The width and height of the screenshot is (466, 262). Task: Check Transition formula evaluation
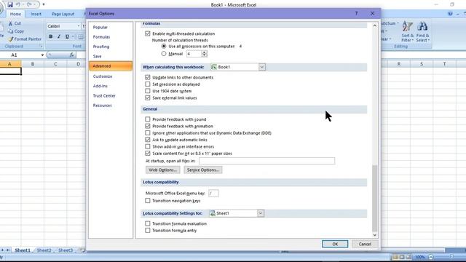pos(148,223)
